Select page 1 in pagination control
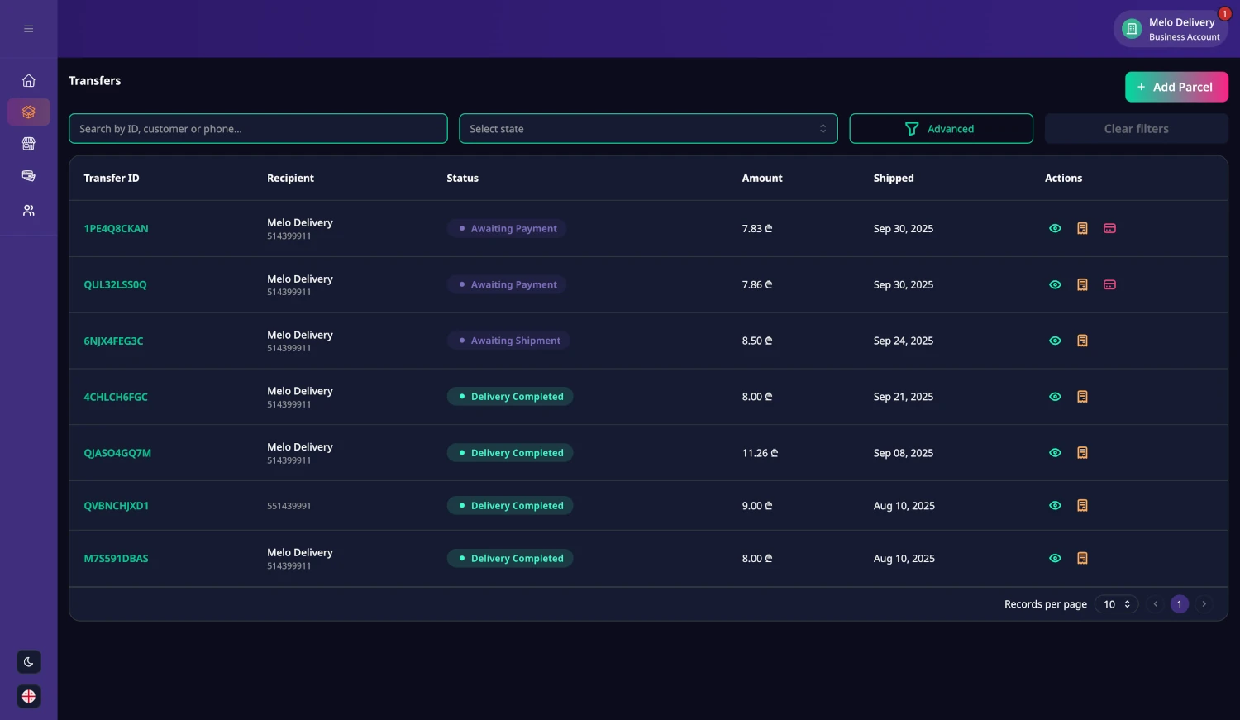The width and height of the screenshot is (1240, 720). 1180,603
